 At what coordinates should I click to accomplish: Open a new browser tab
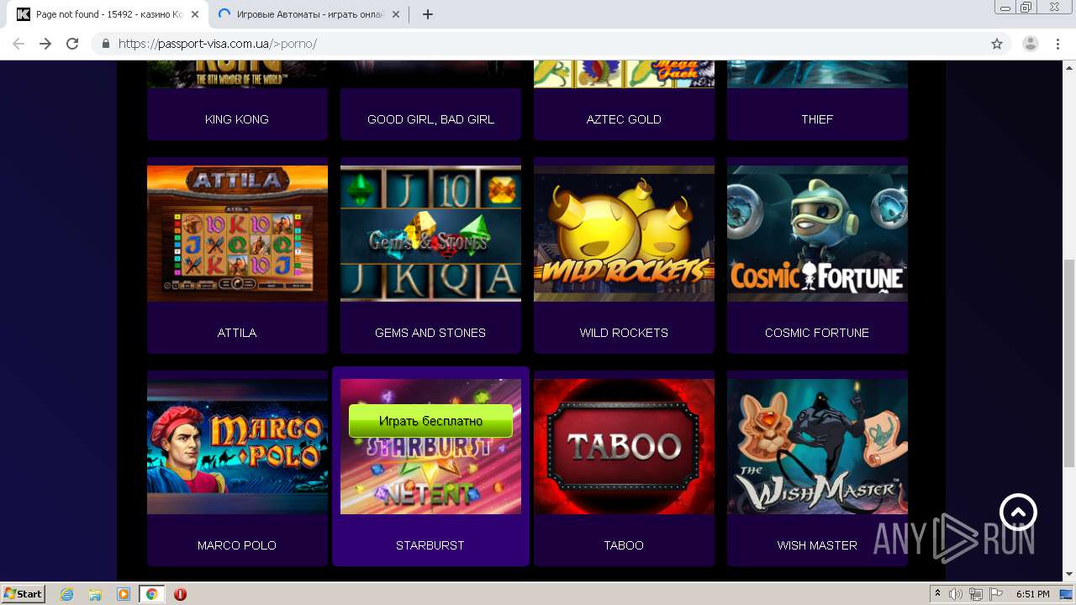(427, 14)
